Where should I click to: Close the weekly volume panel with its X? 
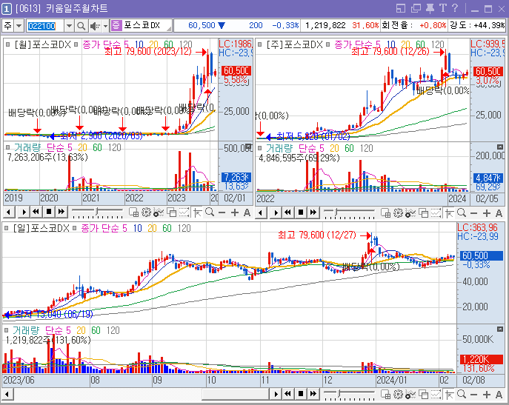500,147
